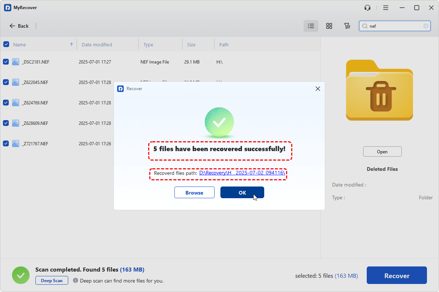Image resolution: width=439 pixels, height=292 pixels.
Task: Click the file icon of _Z628609.NEF
Action: [15, 123]
